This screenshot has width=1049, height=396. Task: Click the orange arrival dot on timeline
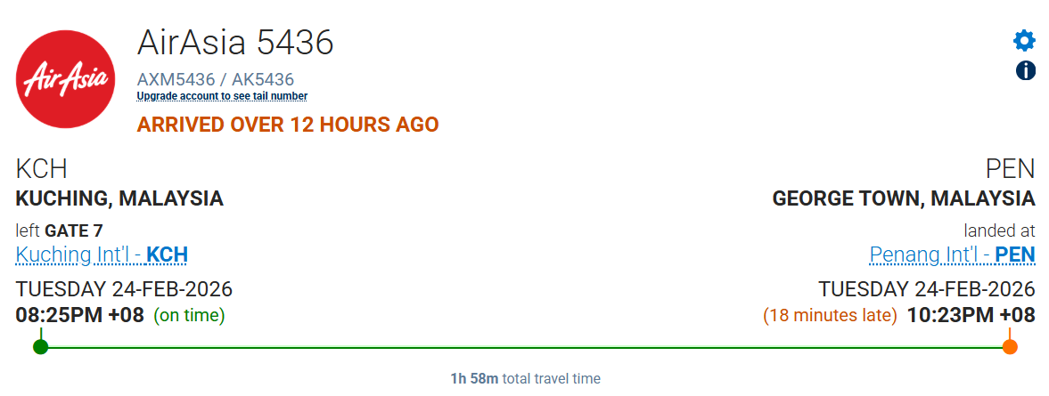click(1010, 346)
